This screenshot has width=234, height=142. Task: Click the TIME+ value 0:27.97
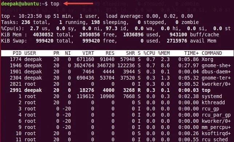pos(189,65)
